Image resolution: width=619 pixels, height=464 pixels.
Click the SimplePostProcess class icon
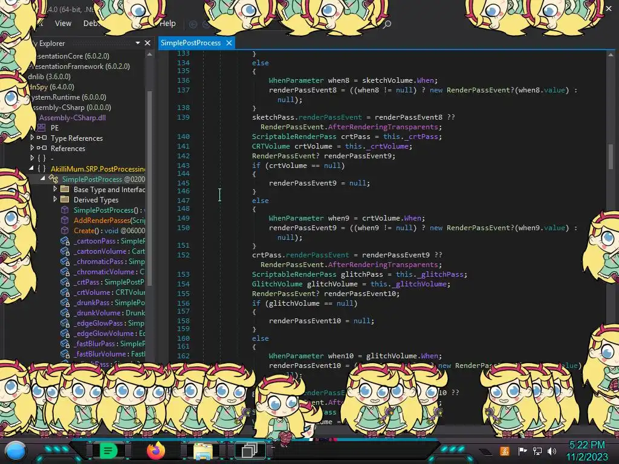[x=53, y=179]
